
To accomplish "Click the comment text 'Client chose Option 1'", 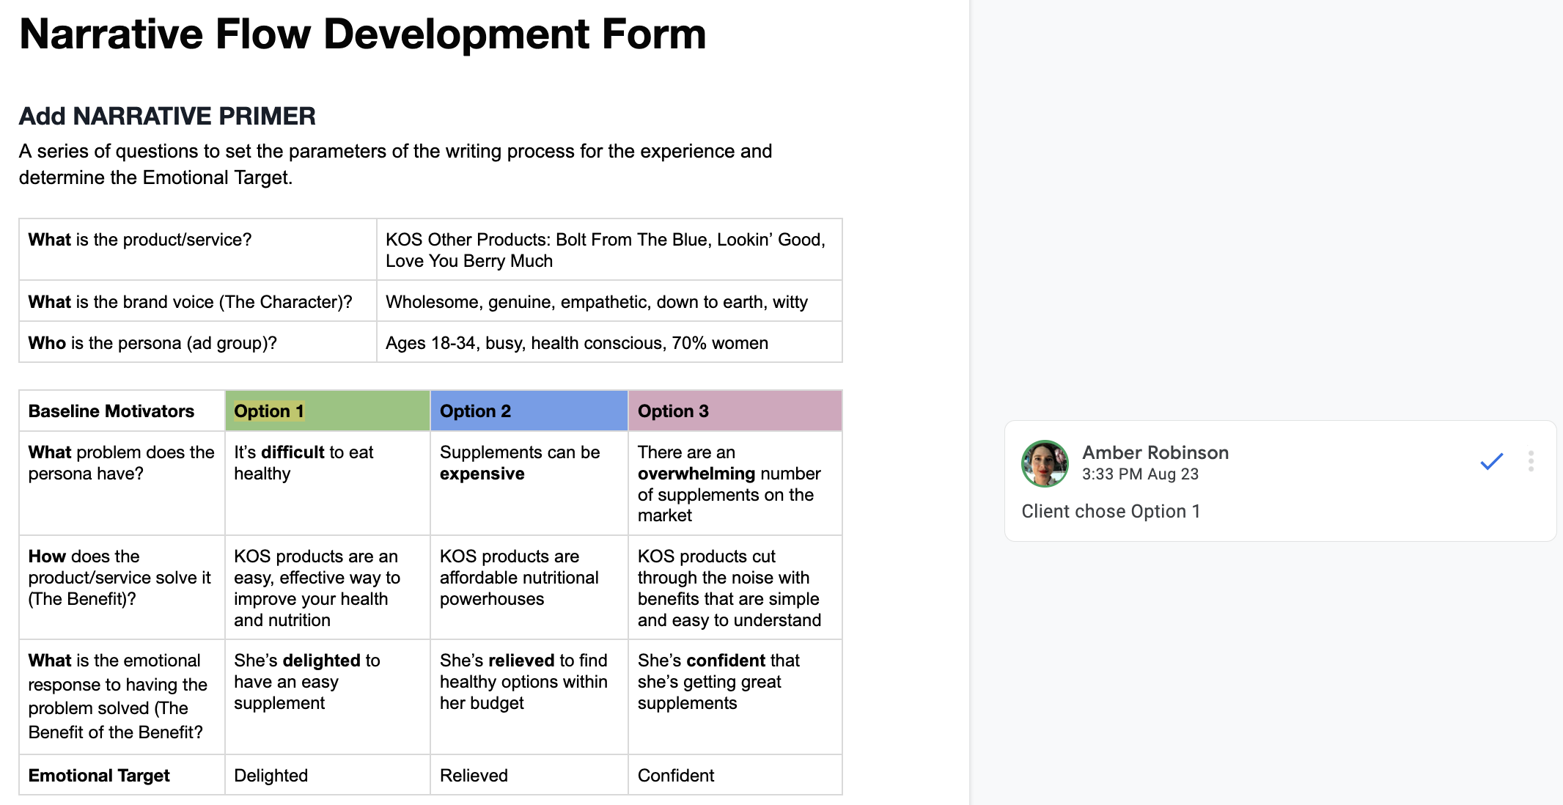I will click(1111, 511).
